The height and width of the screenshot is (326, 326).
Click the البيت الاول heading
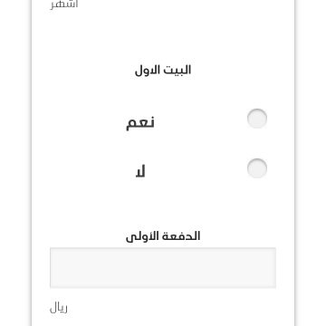coord(163,70)
